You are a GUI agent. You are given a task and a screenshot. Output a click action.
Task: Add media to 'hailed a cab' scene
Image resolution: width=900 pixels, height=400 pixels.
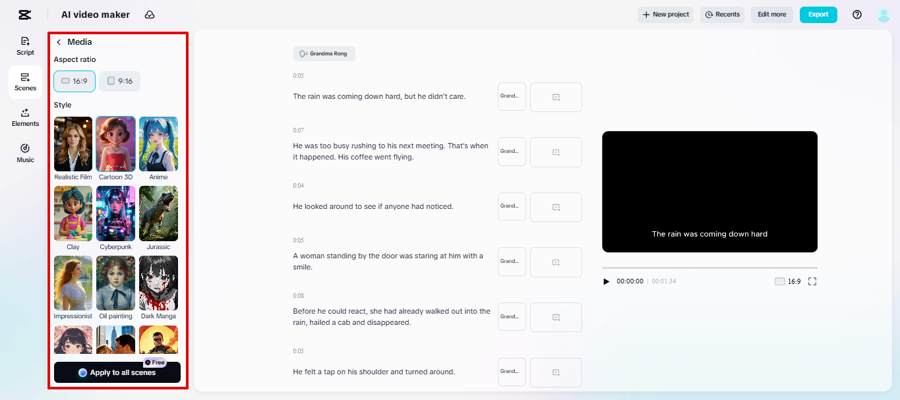pyautogui.click(x=556, y=318)
